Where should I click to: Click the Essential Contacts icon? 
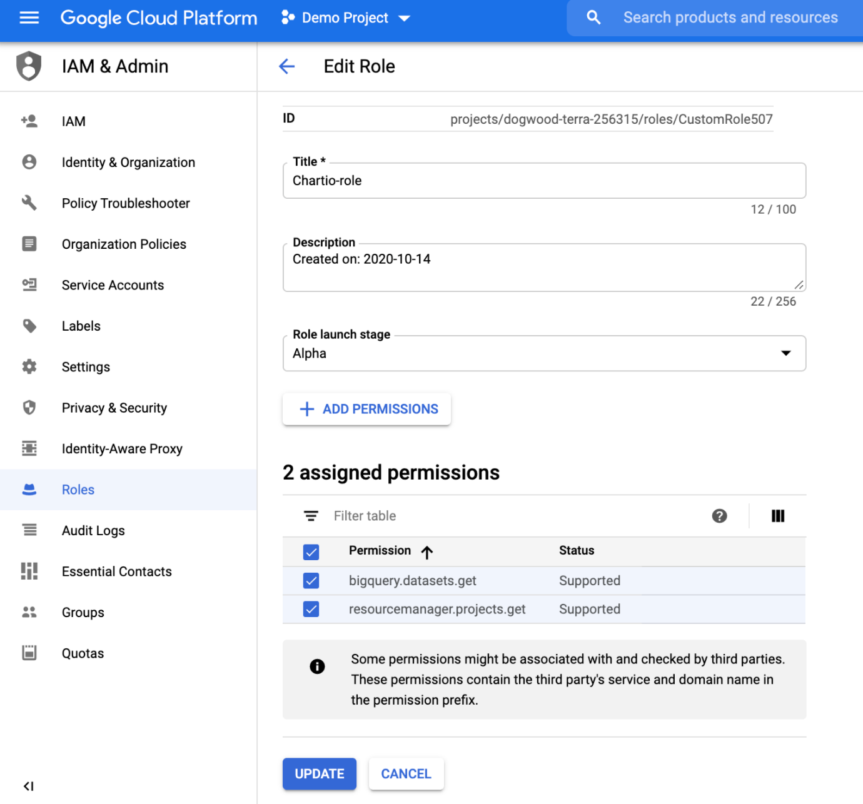coord(29,571)
